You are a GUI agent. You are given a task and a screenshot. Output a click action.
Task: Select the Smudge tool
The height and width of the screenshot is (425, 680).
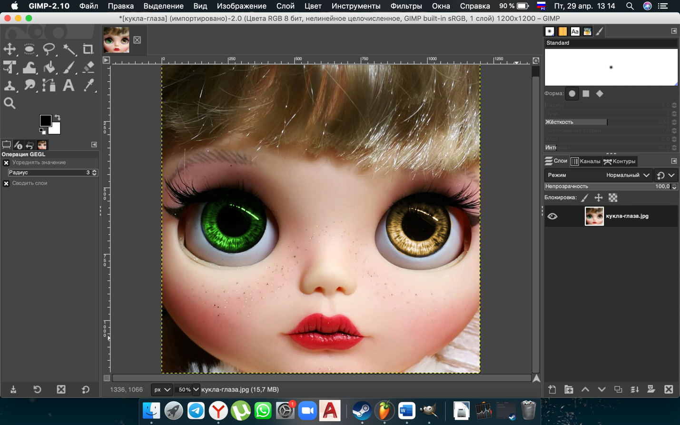[29, 86]
